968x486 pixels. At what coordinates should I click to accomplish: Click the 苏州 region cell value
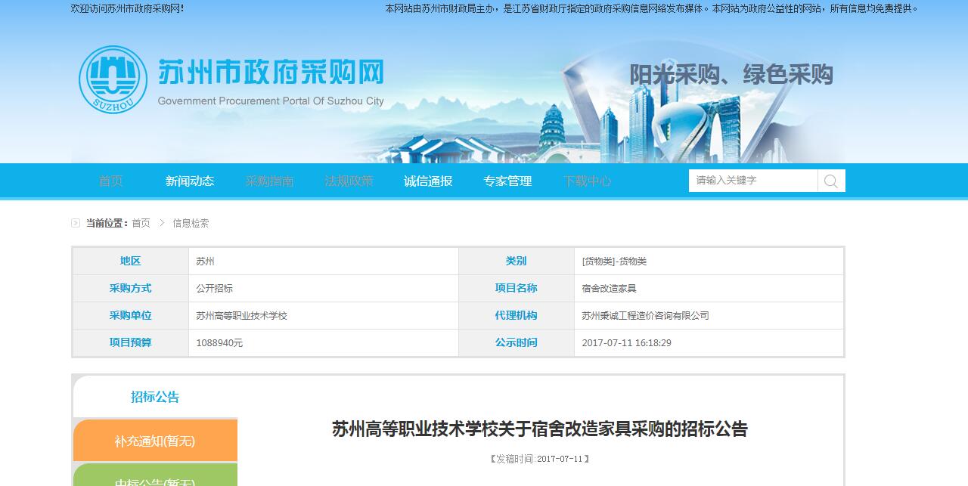(x=205, y=262)
